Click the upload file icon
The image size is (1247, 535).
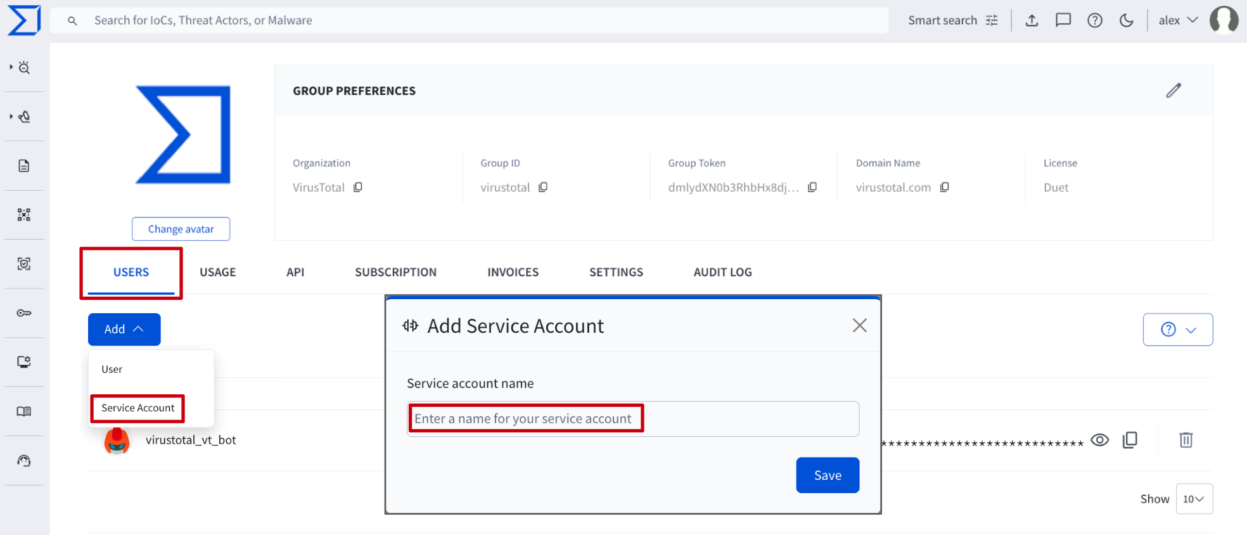[x=1032, y=20]
